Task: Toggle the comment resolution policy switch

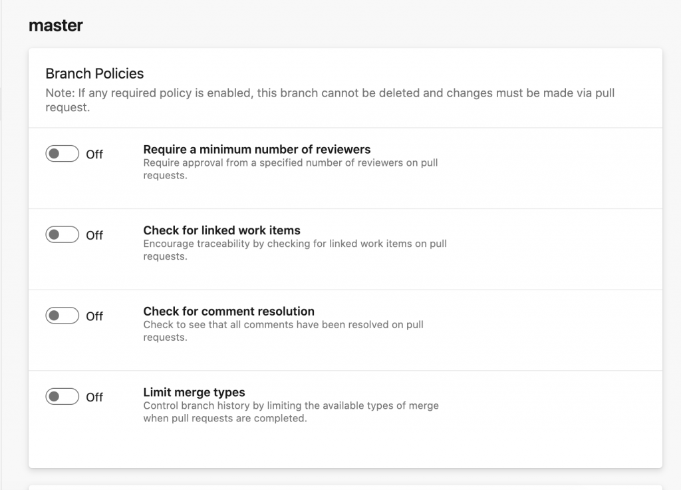Action: click(62, 316)
